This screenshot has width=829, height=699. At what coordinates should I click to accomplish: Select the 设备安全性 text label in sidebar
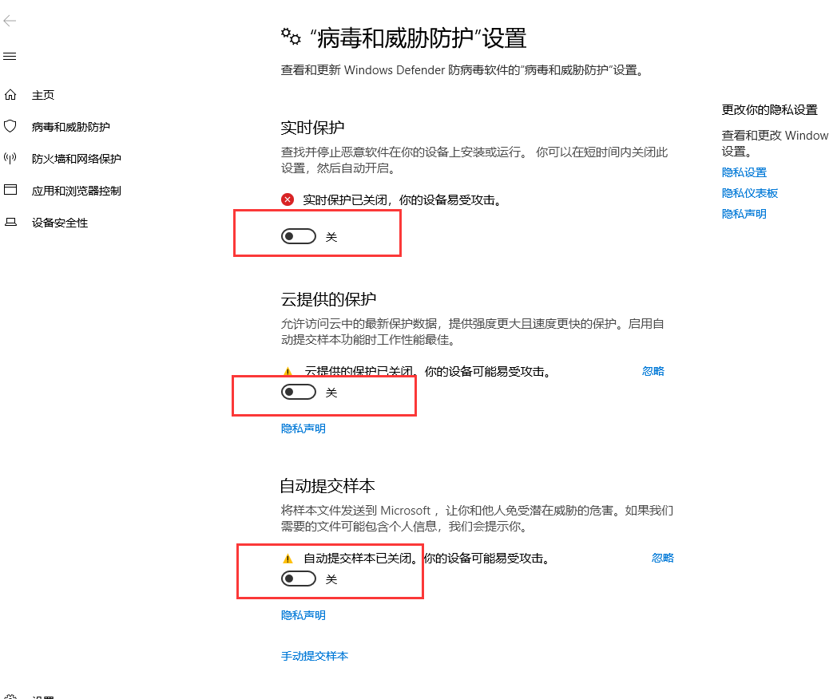pyautogui.click(x=60, y=223)
